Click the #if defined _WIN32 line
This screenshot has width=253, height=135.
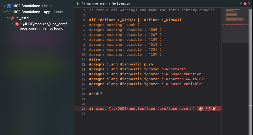point(135,20)
